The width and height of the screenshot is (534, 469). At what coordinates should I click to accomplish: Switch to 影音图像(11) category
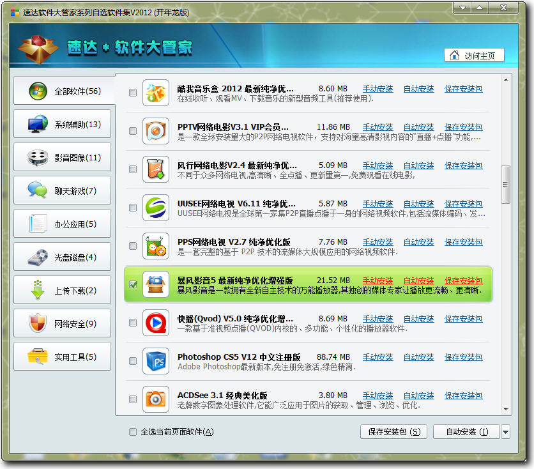tap(62, 157)
